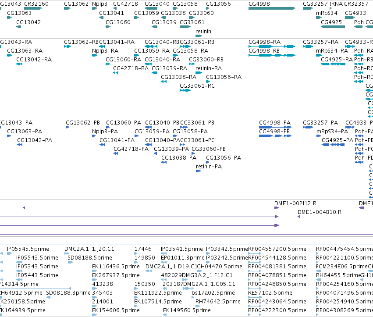Select the CG13062-PB protein label
The height and width of the screenshot is (317, 373).
click(x=83, y=123)
